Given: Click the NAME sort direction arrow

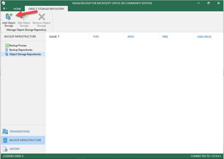Looking at the screenshot, I should point(59,37).
